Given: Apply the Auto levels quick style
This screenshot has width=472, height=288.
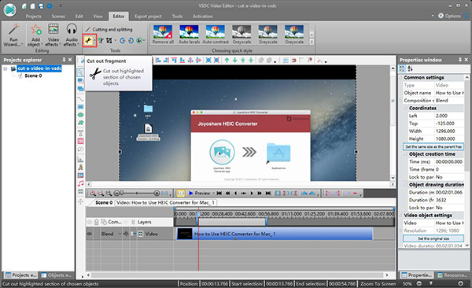Looking at the screenshot, I should pos(189,35).
